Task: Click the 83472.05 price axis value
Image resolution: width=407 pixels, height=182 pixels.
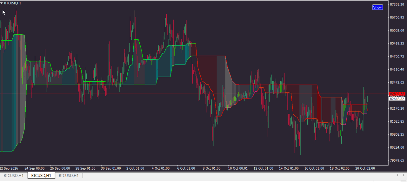Action: (x=397, y=83)
